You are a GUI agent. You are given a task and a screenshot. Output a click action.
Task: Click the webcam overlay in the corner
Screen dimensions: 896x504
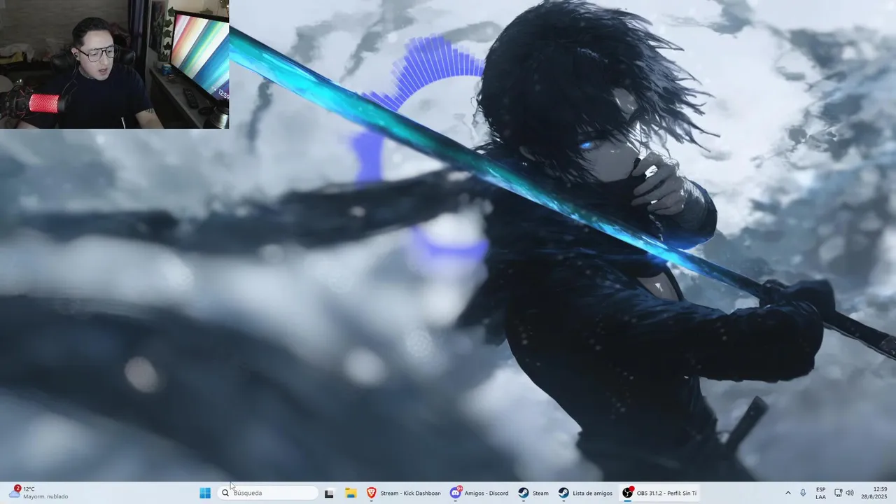tap(114, 64)
